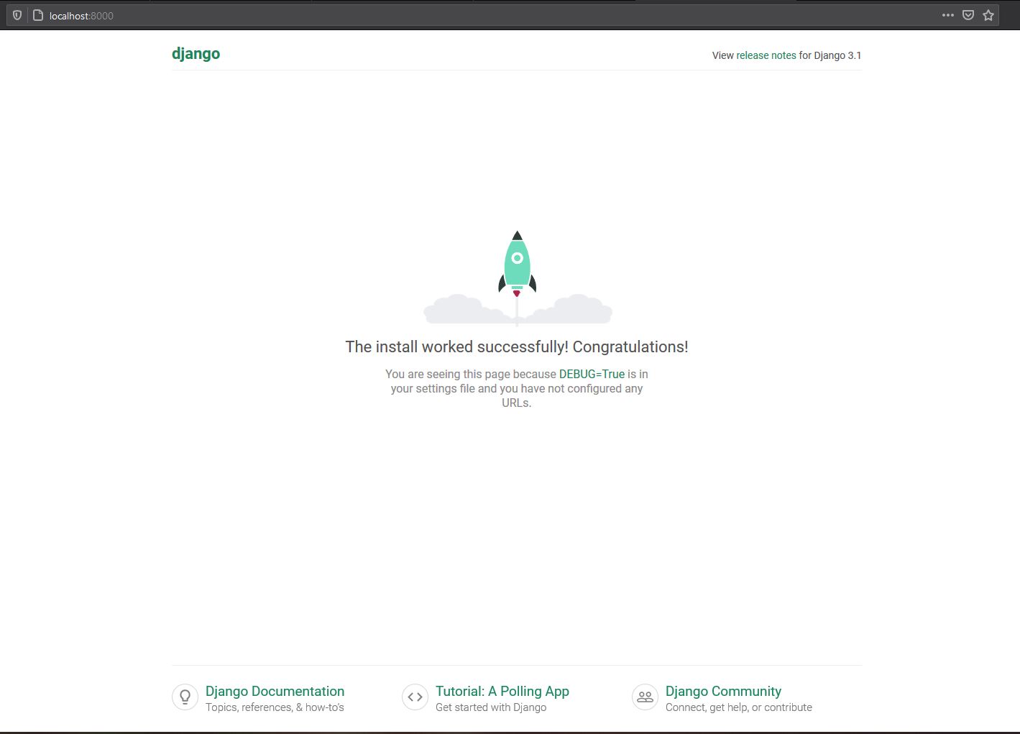Click 'Get started with Django' text
1020x734 pixels.
click(x=491, y=707)
